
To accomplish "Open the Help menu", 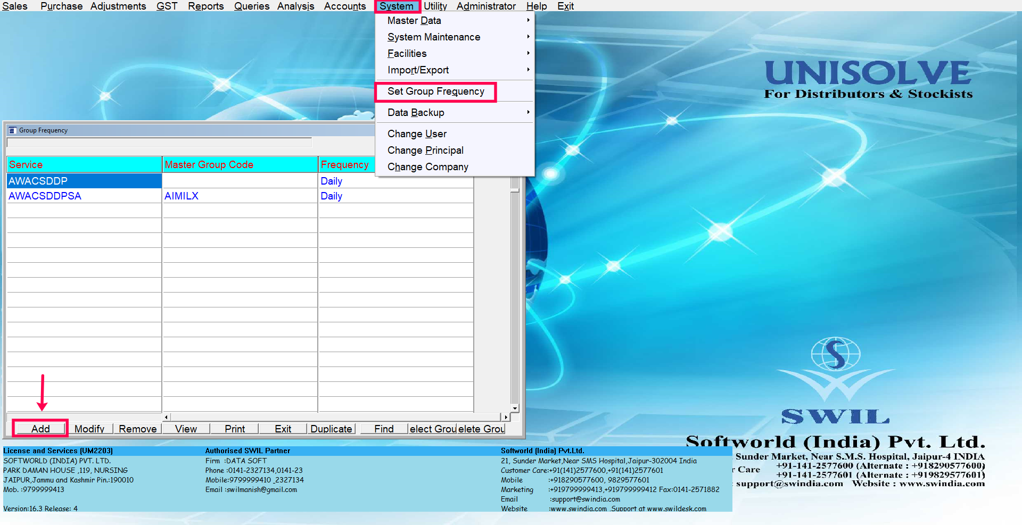I will pyautogui.click(x=536, y=6).
